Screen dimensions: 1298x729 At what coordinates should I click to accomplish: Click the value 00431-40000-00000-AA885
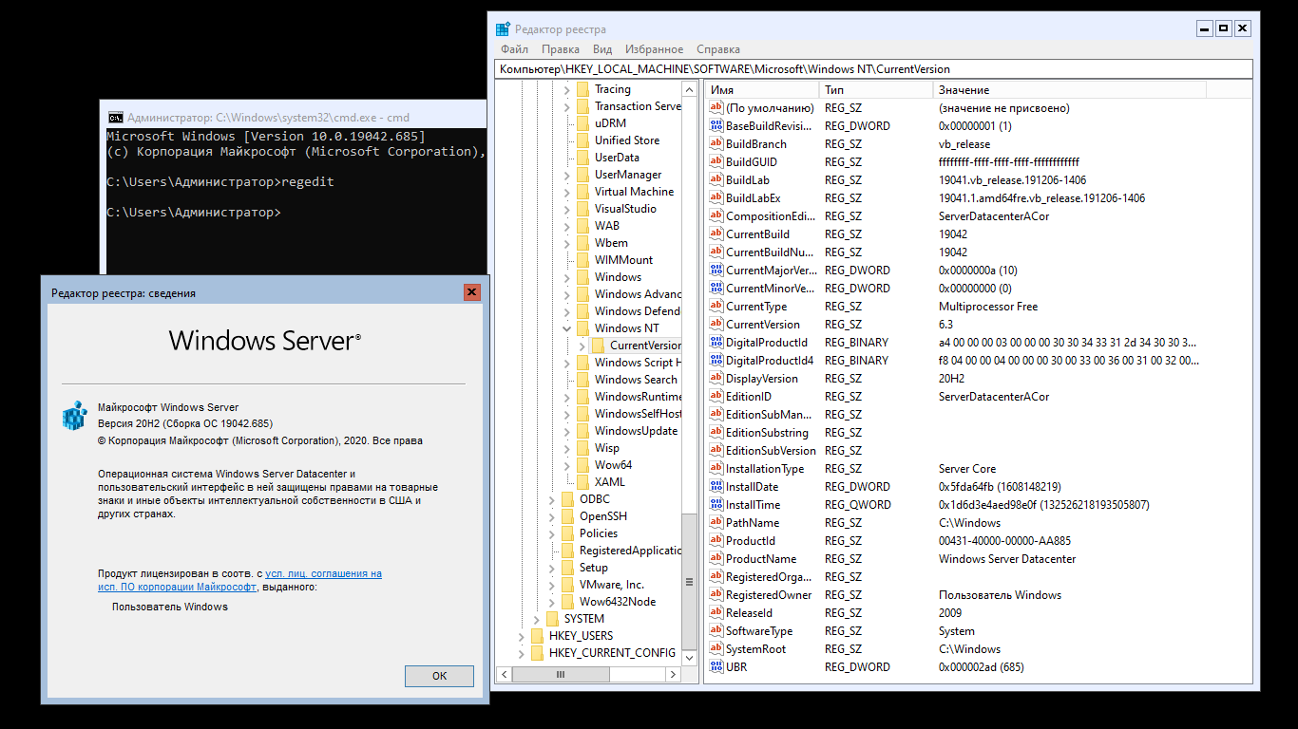(x=1004, y=541)
